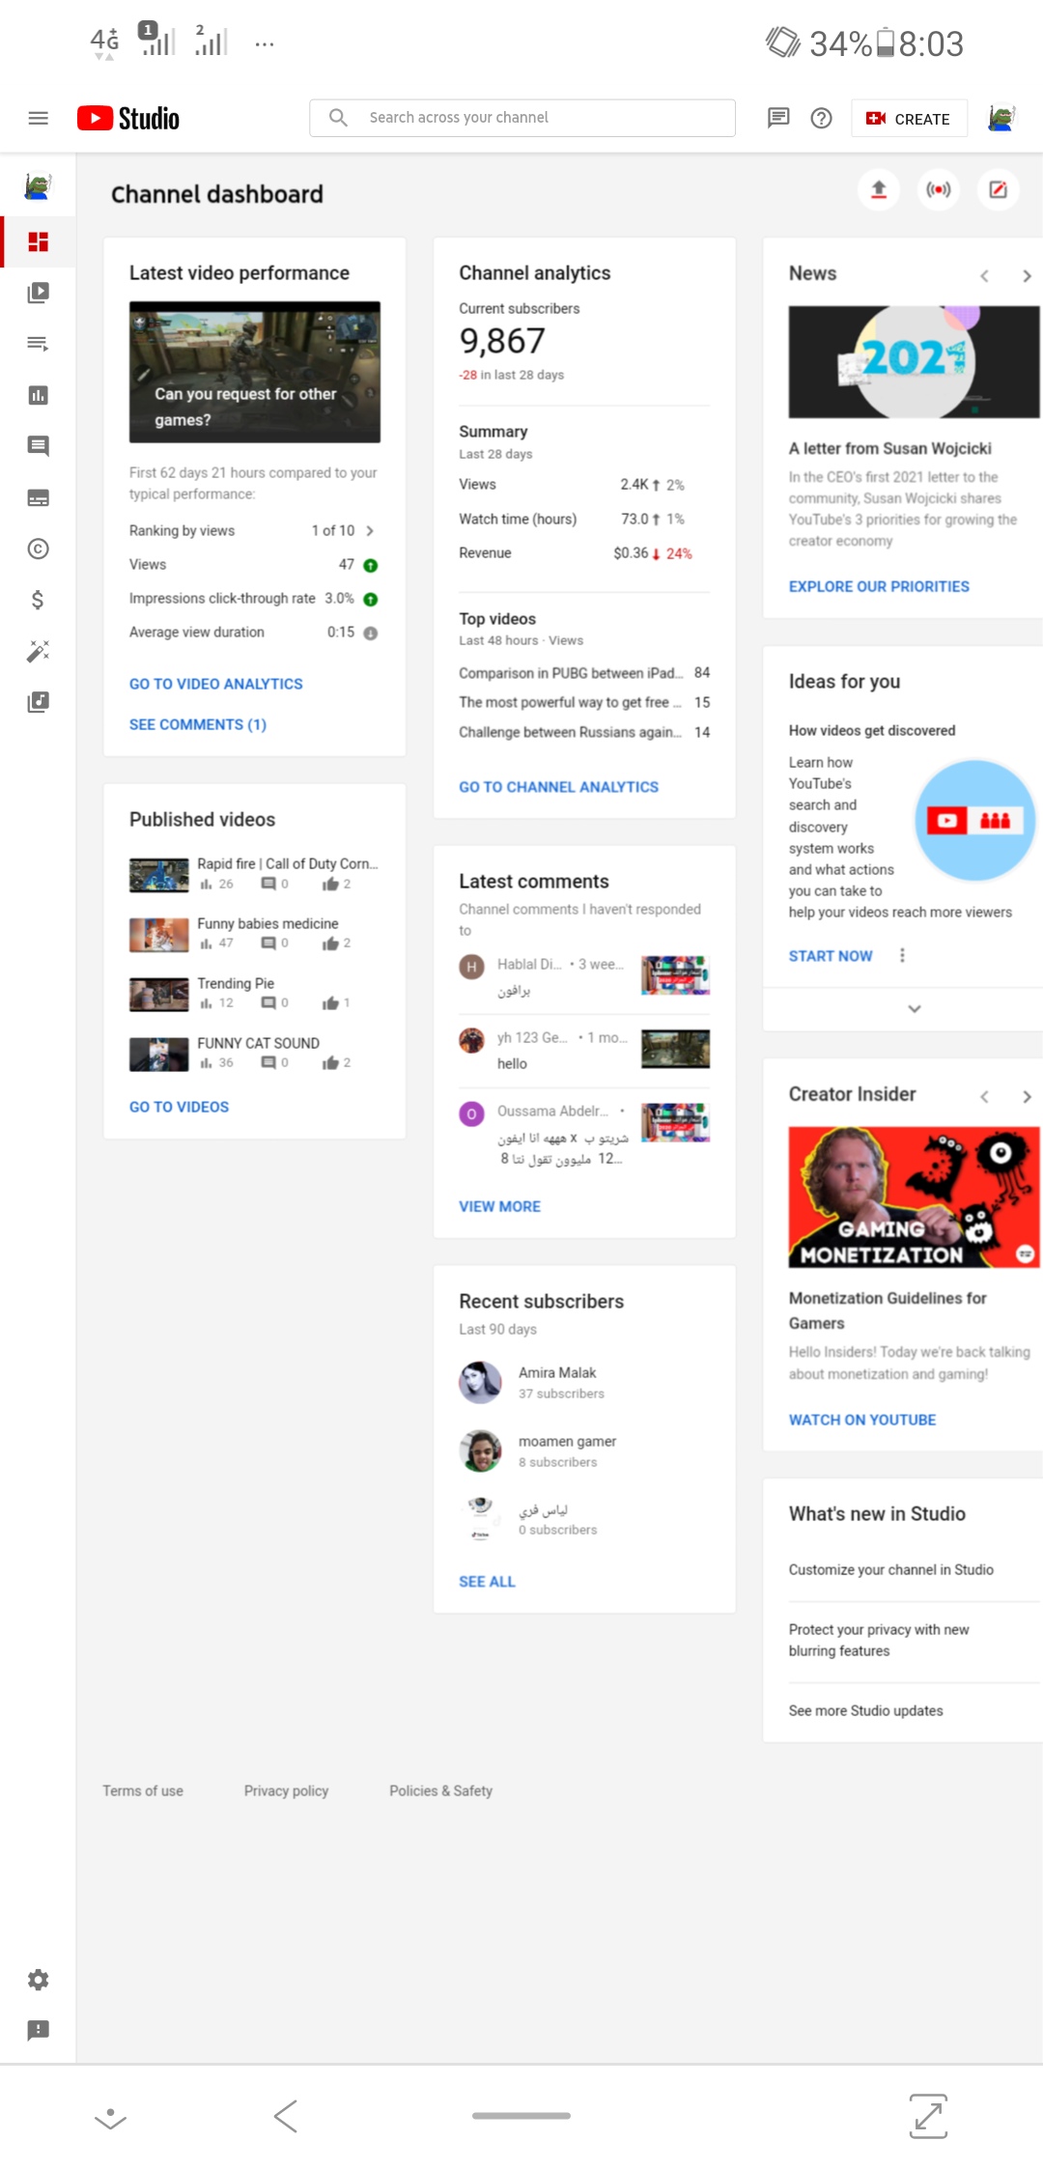Image resolution: width=1043 pixels, height=2169 pixels.
Task: Open Gaming Monetization video thumbnail
Action: click(913, 1197)
